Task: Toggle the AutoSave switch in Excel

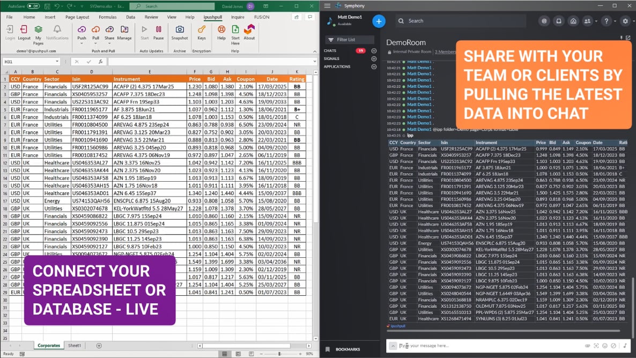Action: (x=33, y=6)
